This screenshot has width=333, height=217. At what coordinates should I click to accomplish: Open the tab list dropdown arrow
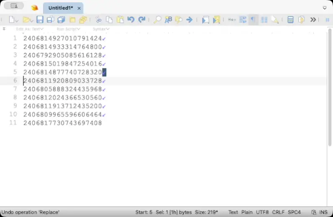click(325, 8)
